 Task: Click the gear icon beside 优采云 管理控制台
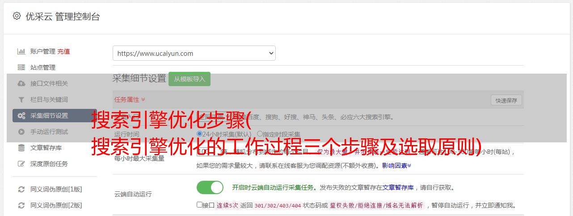pos(17,16)
